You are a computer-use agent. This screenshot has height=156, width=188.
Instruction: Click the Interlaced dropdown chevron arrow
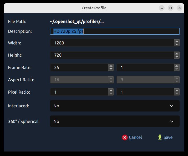click(x=172, y=106)
